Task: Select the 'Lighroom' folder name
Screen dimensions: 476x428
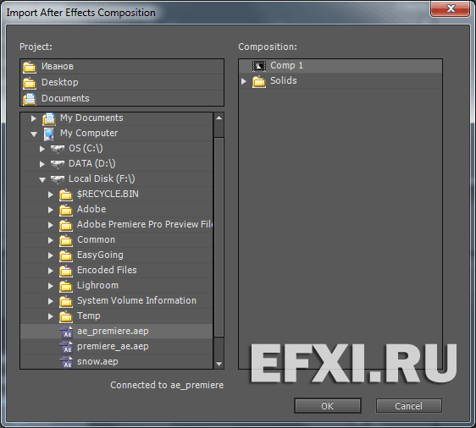Action: 97,285
